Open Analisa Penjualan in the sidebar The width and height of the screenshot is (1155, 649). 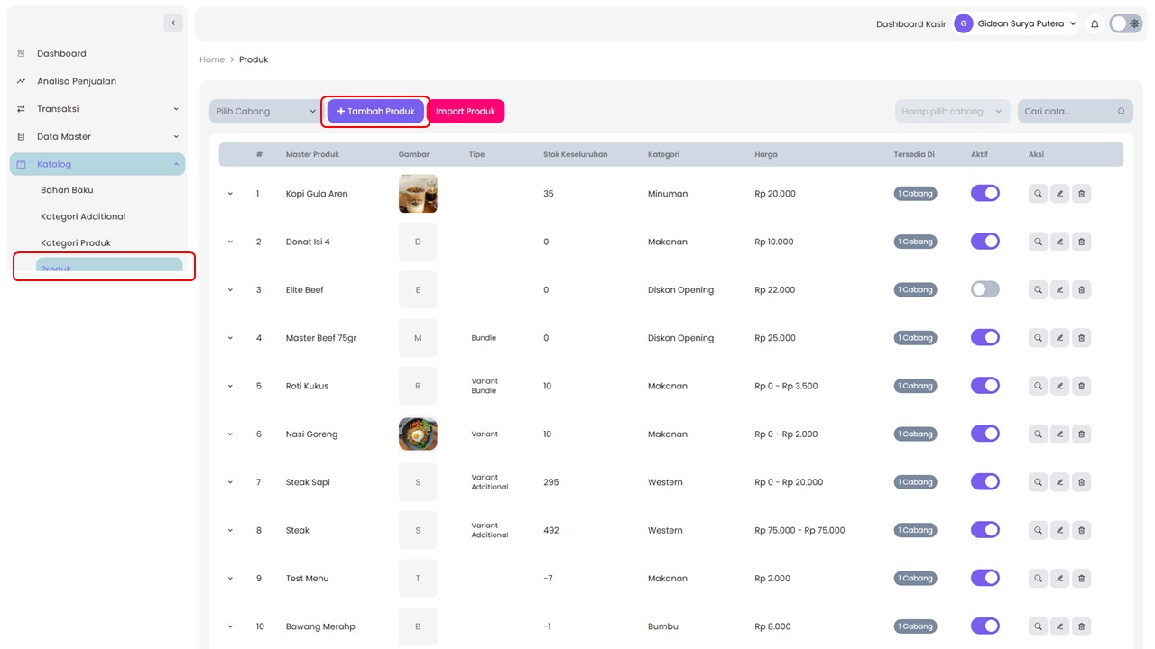pyautogui.click(x=77, y=81)
